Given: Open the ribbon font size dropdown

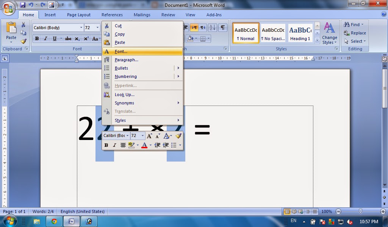Looking at the screenshot, I should 97,27.
